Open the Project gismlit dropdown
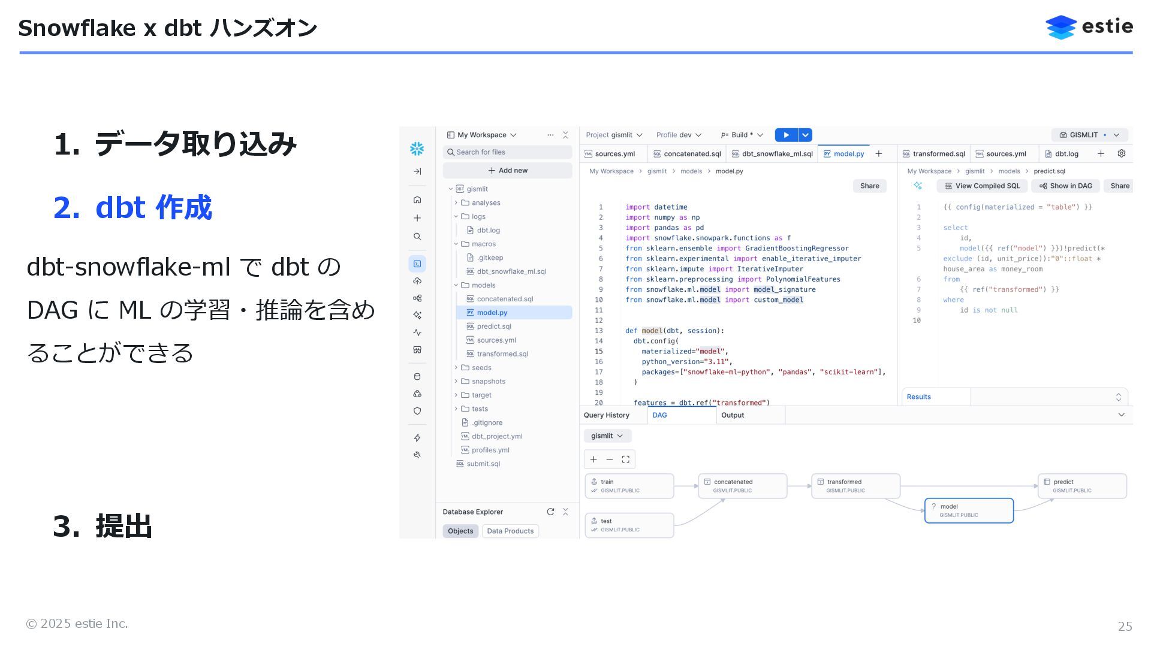1151x647 pixels. coord(614,135)
